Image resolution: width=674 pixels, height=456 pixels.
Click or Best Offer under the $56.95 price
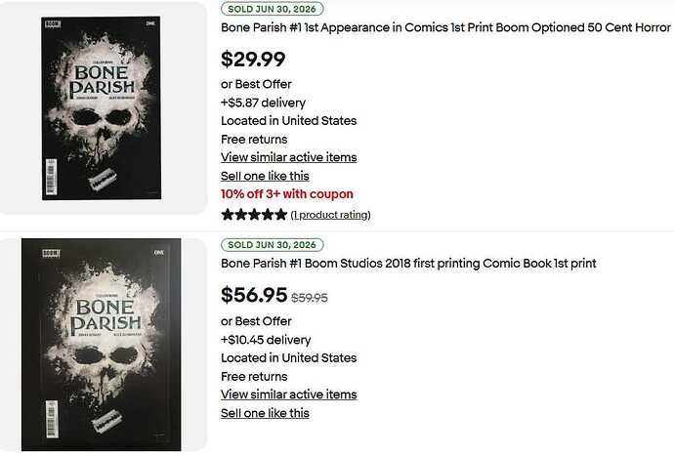pos(256,321)
